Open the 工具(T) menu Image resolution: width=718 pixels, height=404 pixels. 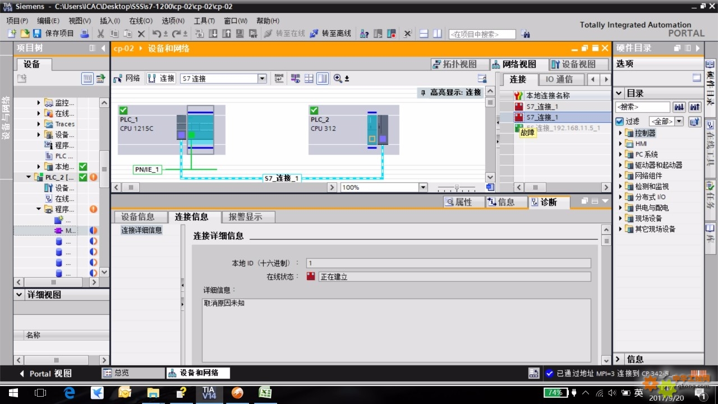pyautogui.click(x=204, y=21)
